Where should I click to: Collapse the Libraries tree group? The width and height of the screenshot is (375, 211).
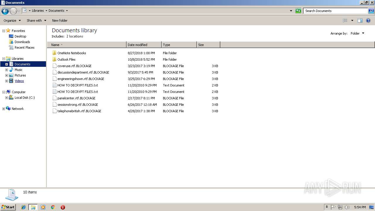coord(4,59)
